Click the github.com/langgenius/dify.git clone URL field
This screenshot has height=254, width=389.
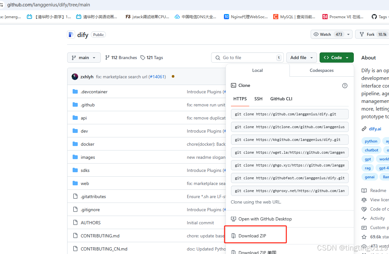click(x=290, y=114)
